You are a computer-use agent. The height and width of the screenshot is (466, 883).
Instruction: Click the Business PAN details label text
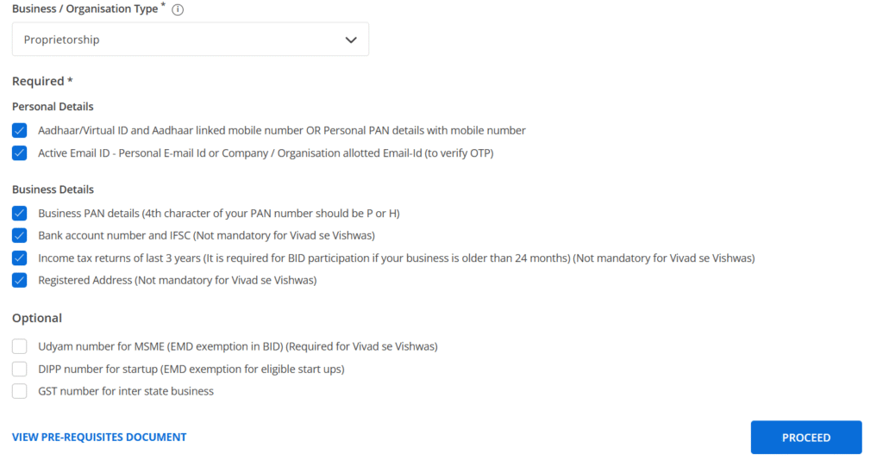pos(218,214)
